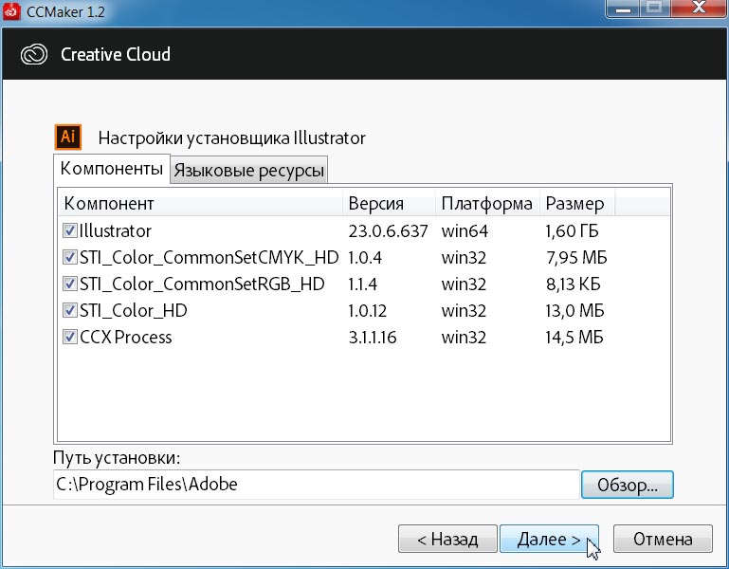Toggle STI_Color_CommonSetRGB_HD checkbox

click(70, 284)
